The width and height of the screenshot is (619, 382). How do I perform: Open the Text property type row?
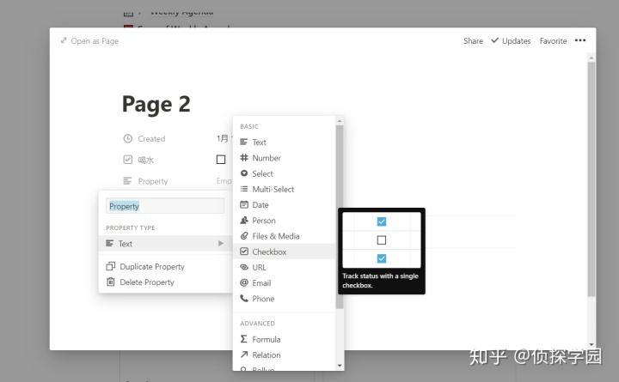pos(165,244)
